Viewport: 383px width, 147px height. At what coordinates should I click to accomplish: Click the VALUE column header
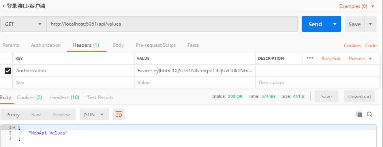pyautogui.click(x=143, y=58)
